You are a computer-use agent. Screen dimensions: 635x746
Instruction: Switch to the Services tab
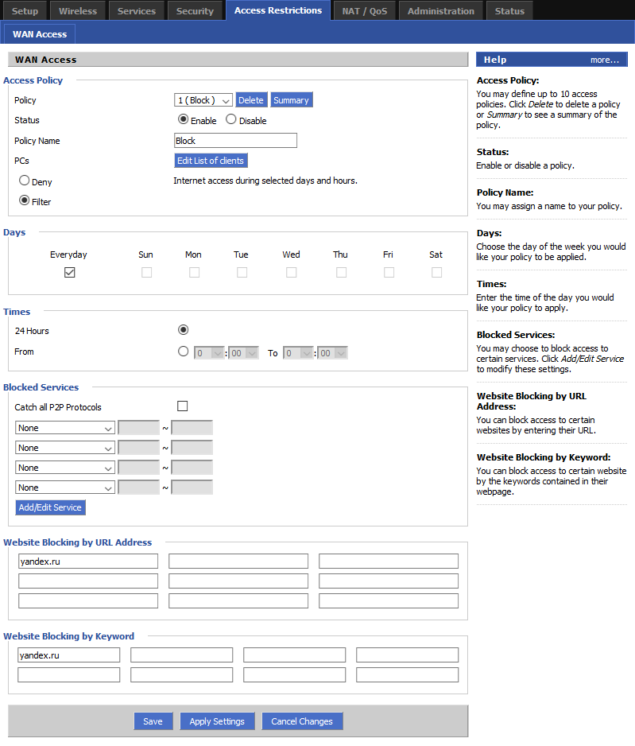[x=137, y=11]
